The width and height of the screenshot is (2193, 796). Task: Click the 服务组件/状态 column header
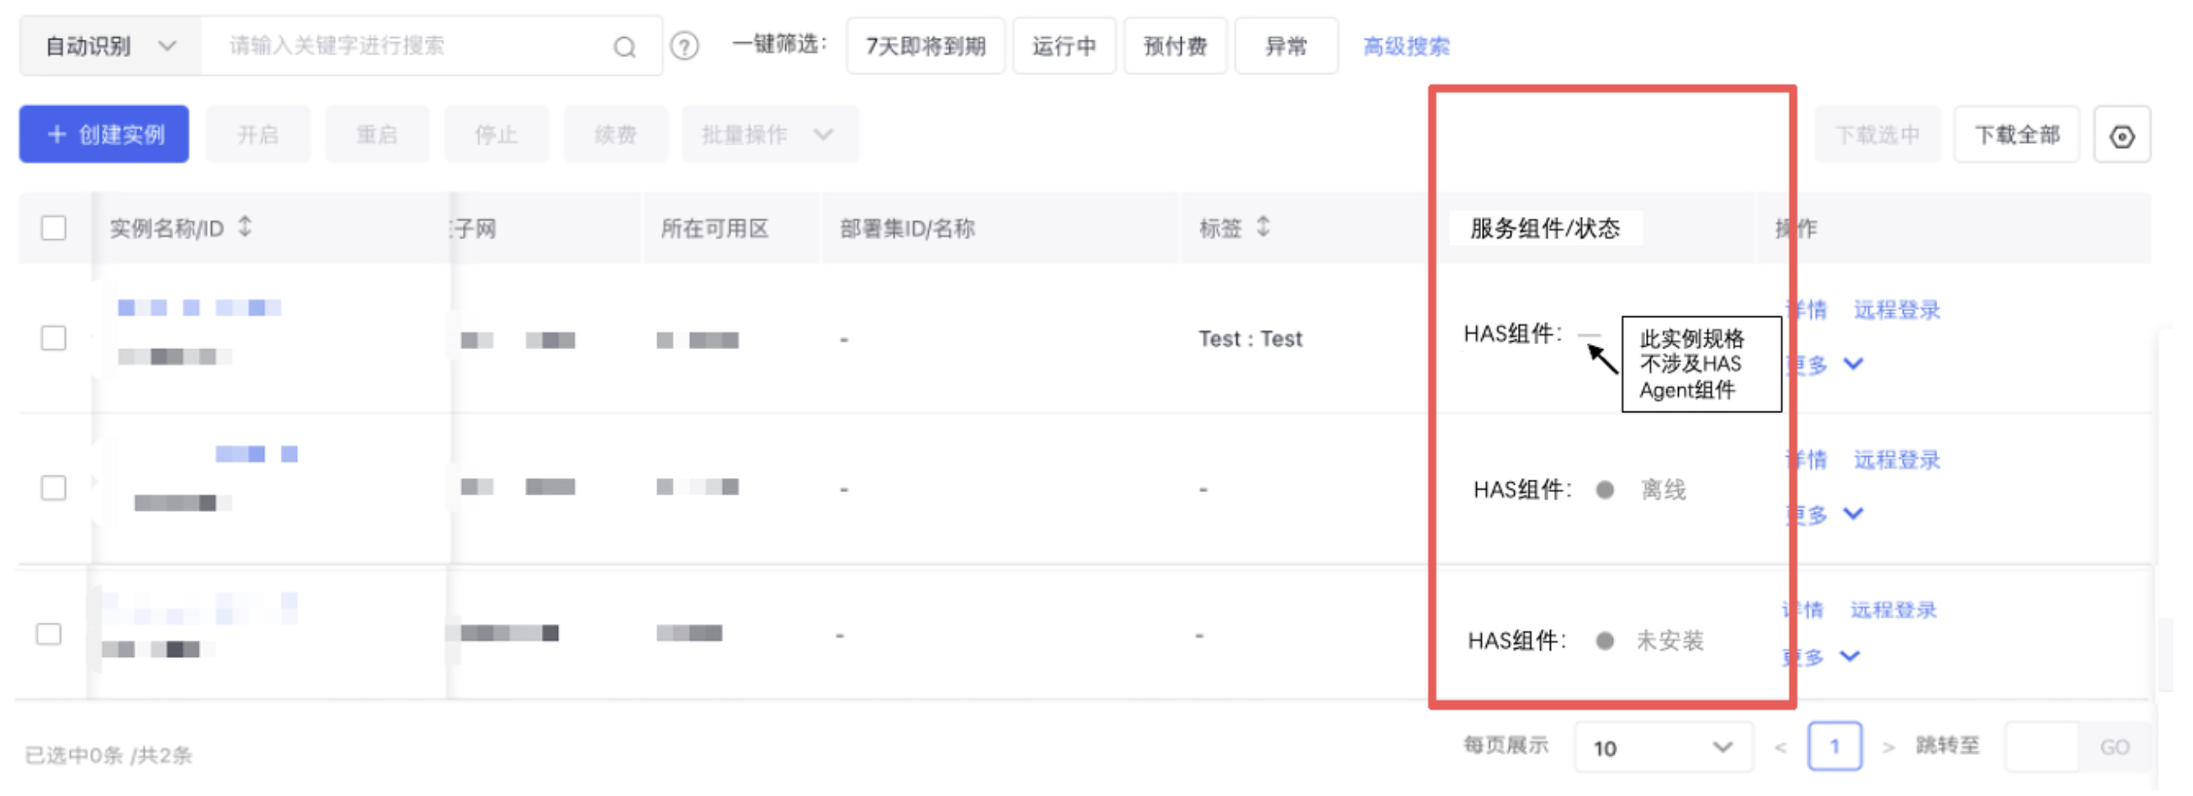(x=1544, y=228)
